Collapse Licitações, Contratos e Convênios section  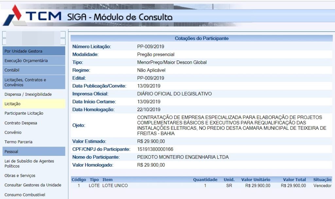click(x=25, y=82)
